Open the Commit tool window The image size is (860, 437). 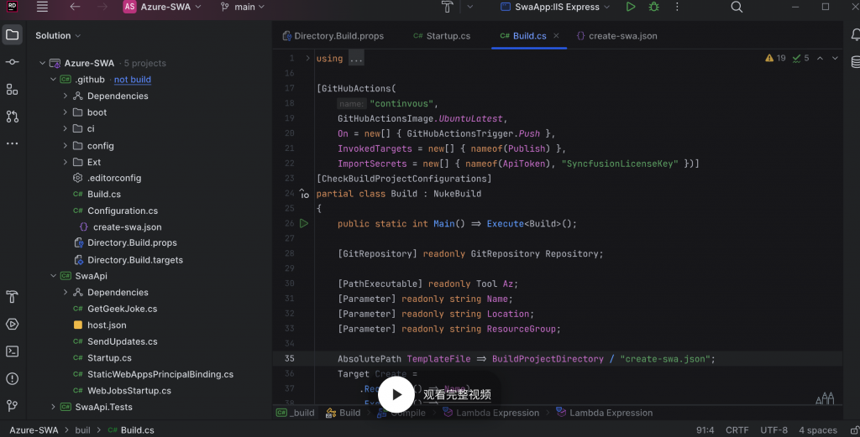click(x=12, y=62)
